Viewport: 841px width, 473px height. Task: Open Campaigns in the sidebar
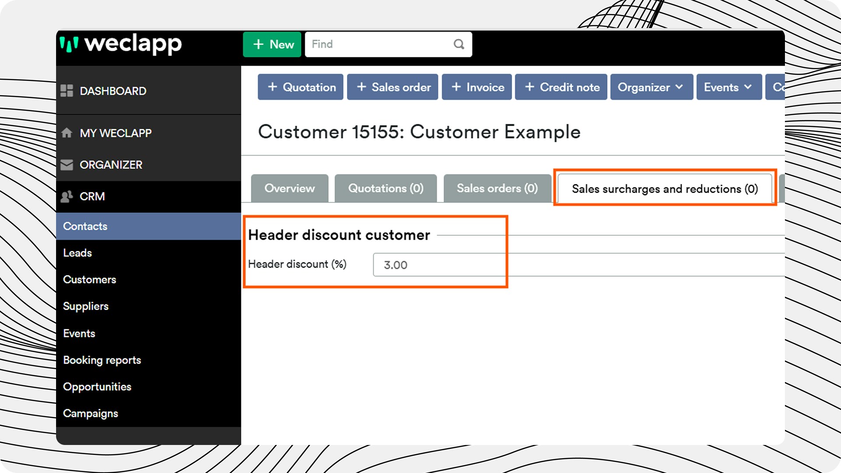click(148, 413)
